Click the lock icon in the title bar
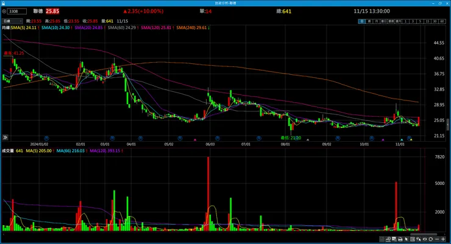The width and height of the screenshot is (451, 244). click(x=3, y=3)
